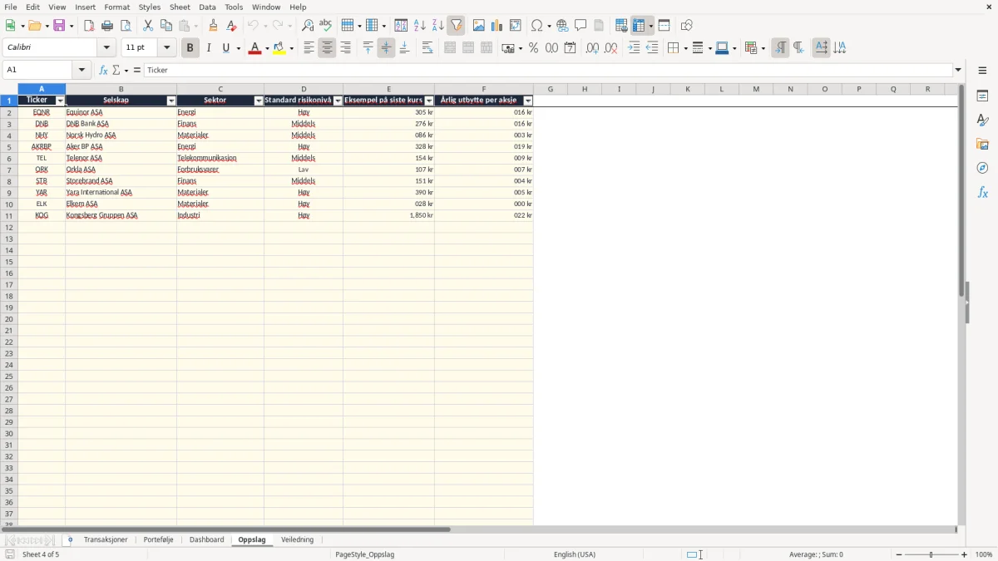998x561 pixels.
Task: Toggle Freeze Rows and Columns
Action: tap(639, 26)
